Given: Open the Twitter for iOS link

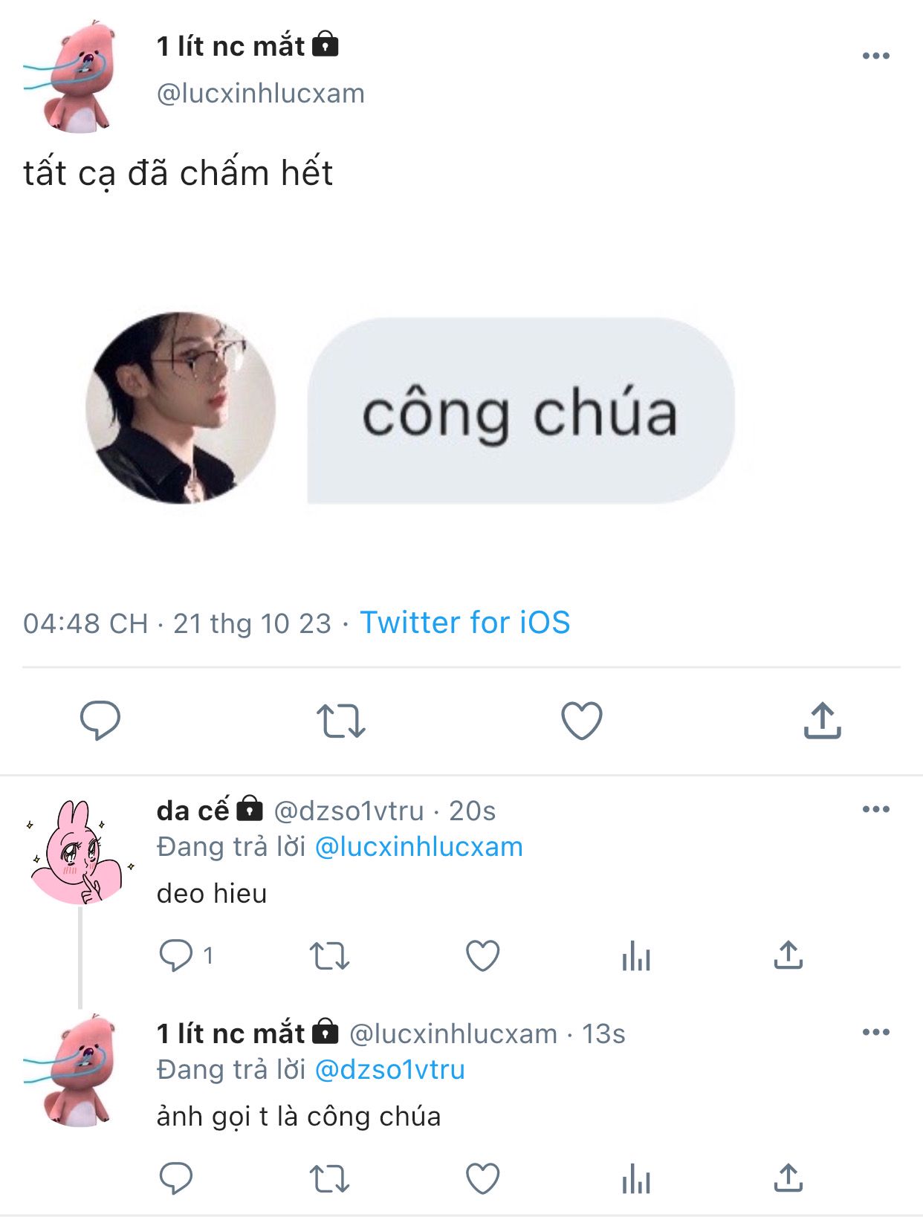Looking at the screenshot, I should pyautogui.click(x=465, y=623).
